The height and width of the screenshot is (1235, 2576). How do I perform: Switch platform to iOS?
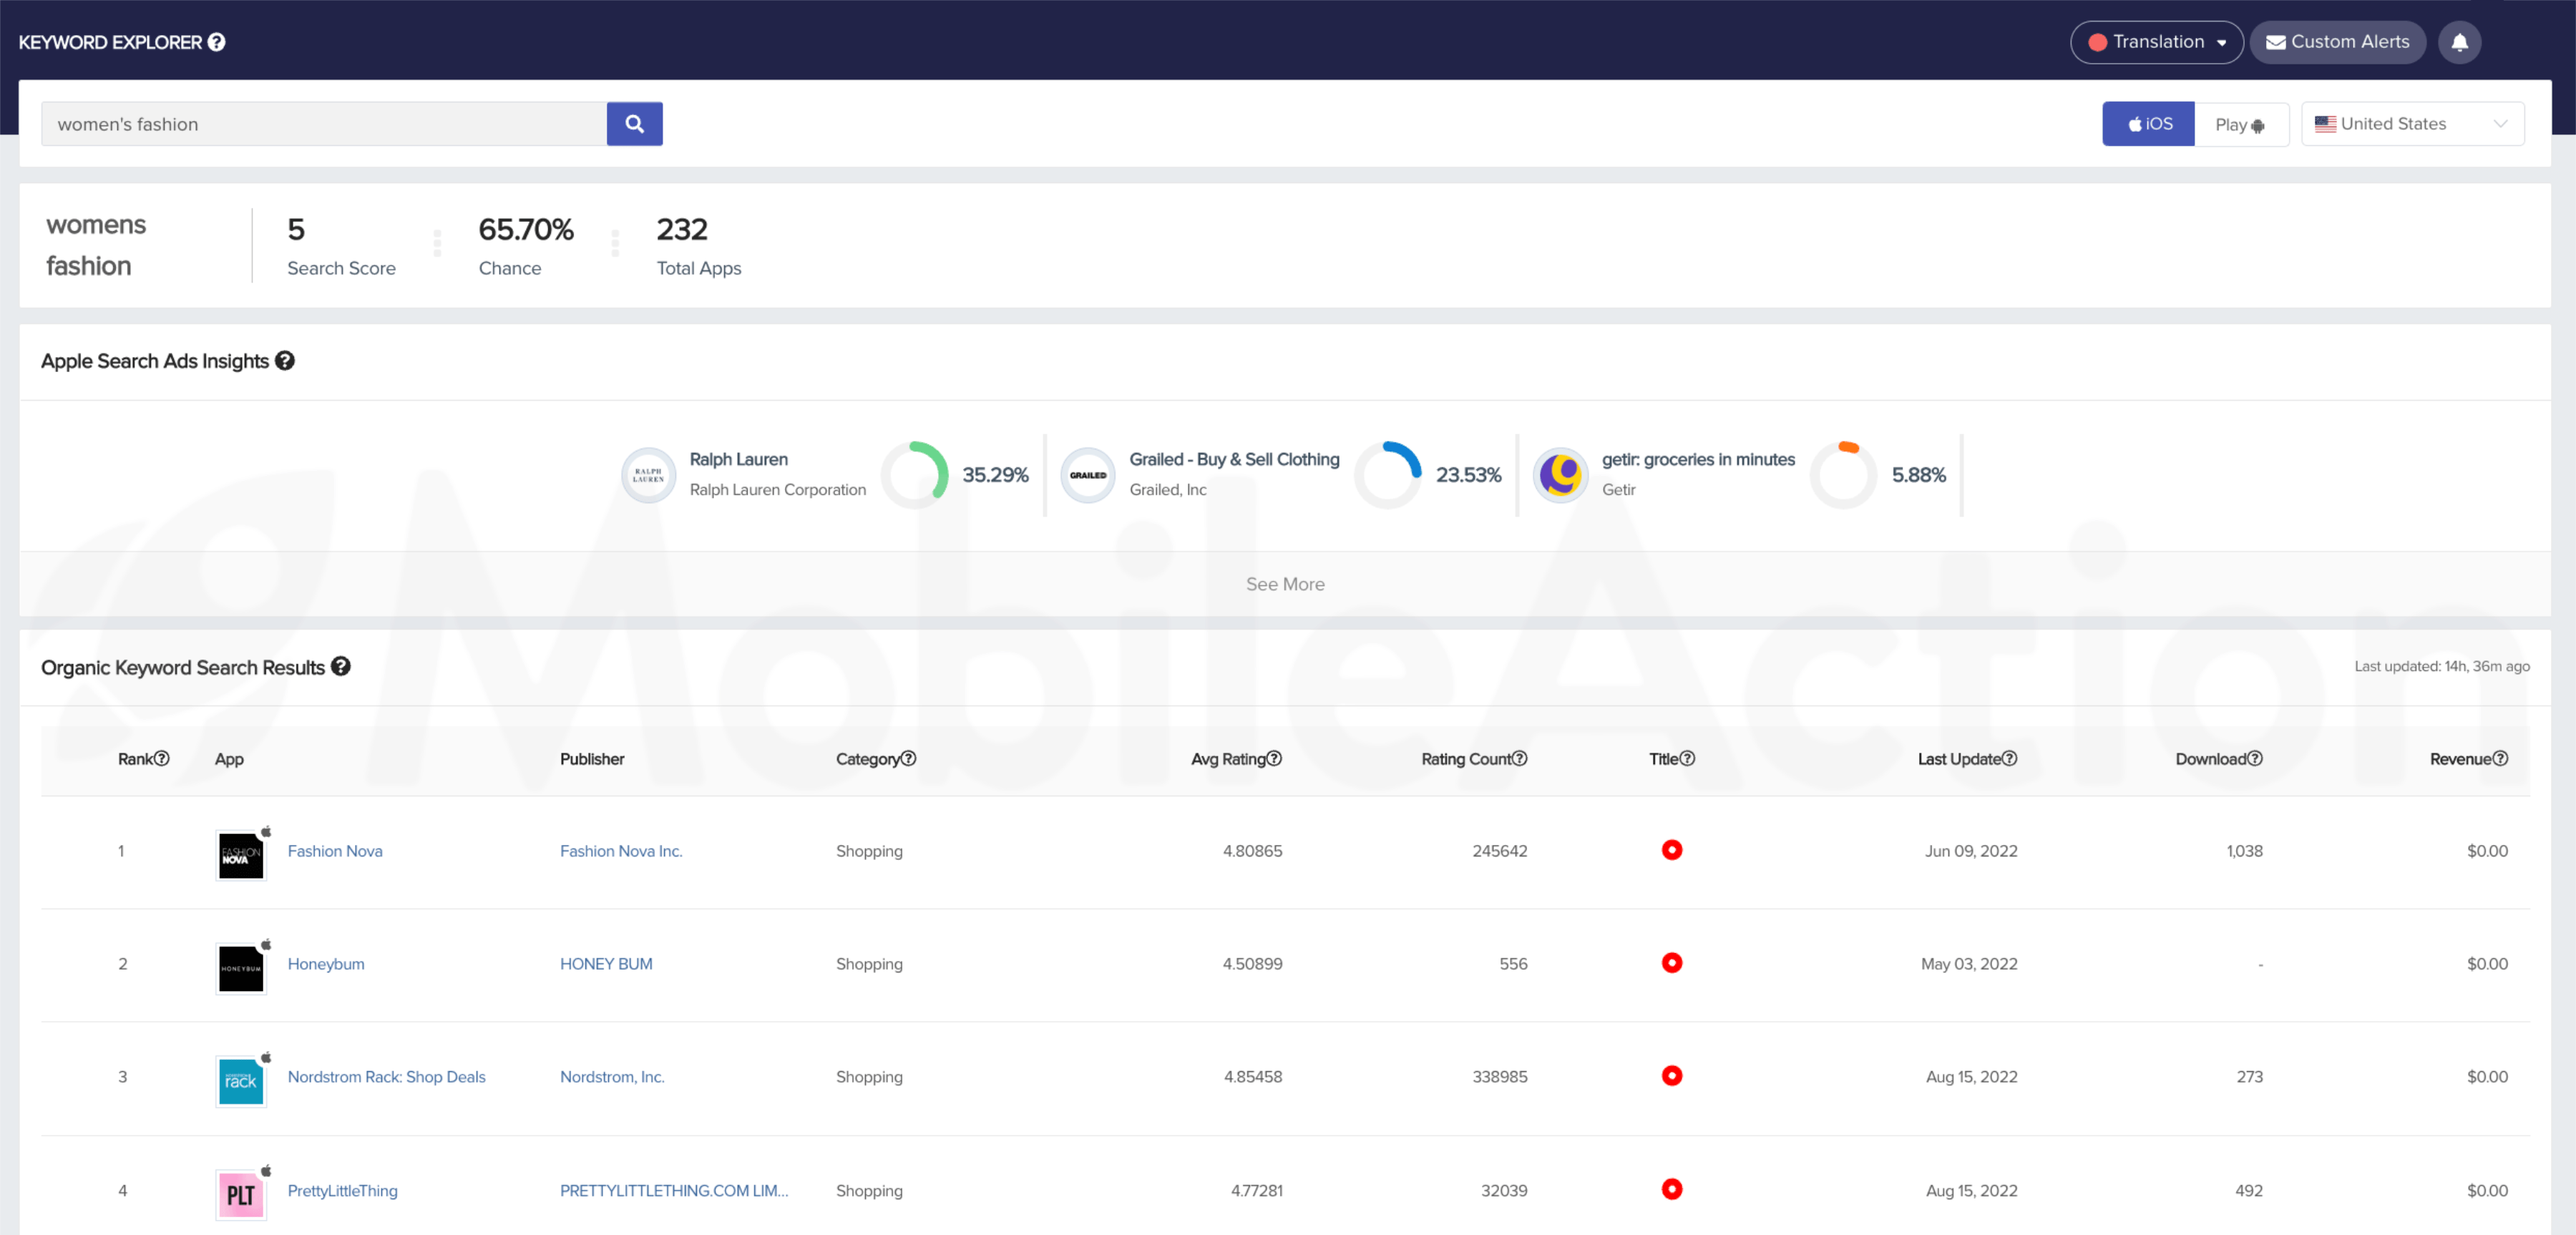[2148, 124]
